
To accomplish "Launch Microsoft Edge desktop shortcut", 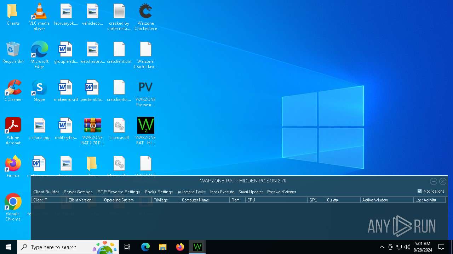I will (39, 55).
